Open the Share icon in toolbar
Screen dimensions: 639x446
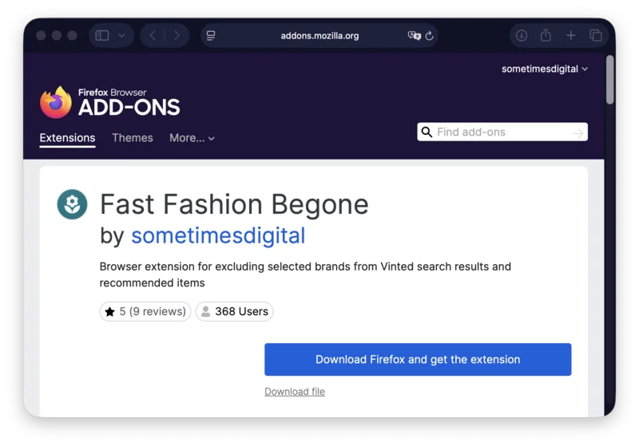pyautogui.click(x=546, y=35)
